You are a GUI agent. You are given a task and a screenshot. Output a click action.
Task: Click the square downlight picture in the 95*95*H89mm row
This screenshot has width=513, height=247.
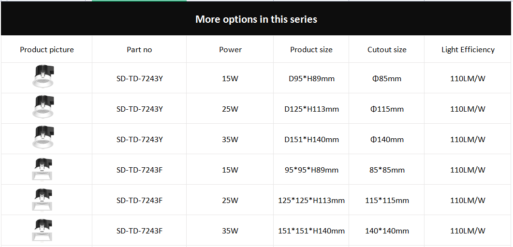44,169
